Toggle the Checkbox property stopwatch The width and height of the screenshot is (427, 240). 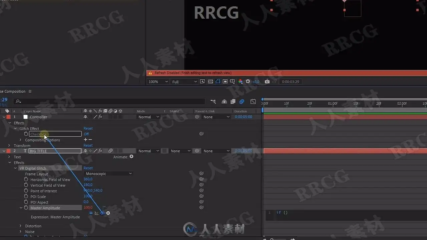[x=26, y=134]
